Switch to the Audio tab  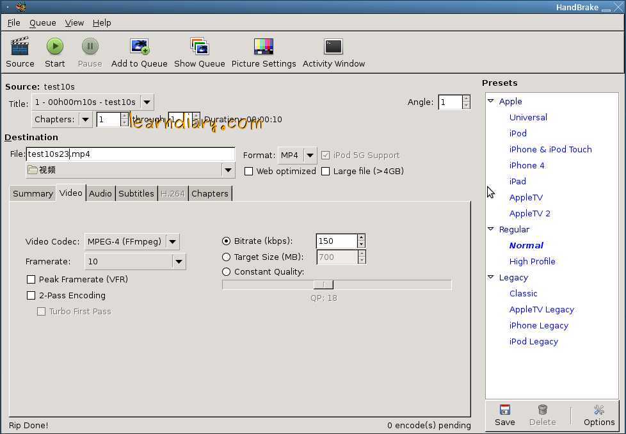pyautogui.click(x=100, y=194)
